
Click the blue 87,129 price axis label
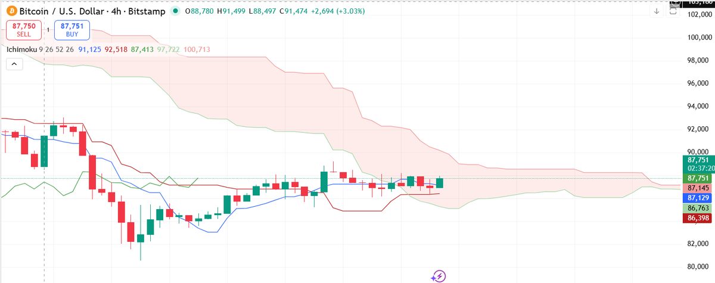[x=698, y=197]
